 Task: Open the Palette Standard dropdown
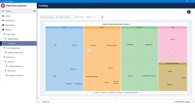(x=68, y=17)
